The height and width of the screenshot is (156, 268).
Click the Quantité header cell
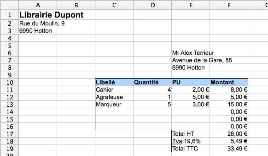tap(153, 82)
